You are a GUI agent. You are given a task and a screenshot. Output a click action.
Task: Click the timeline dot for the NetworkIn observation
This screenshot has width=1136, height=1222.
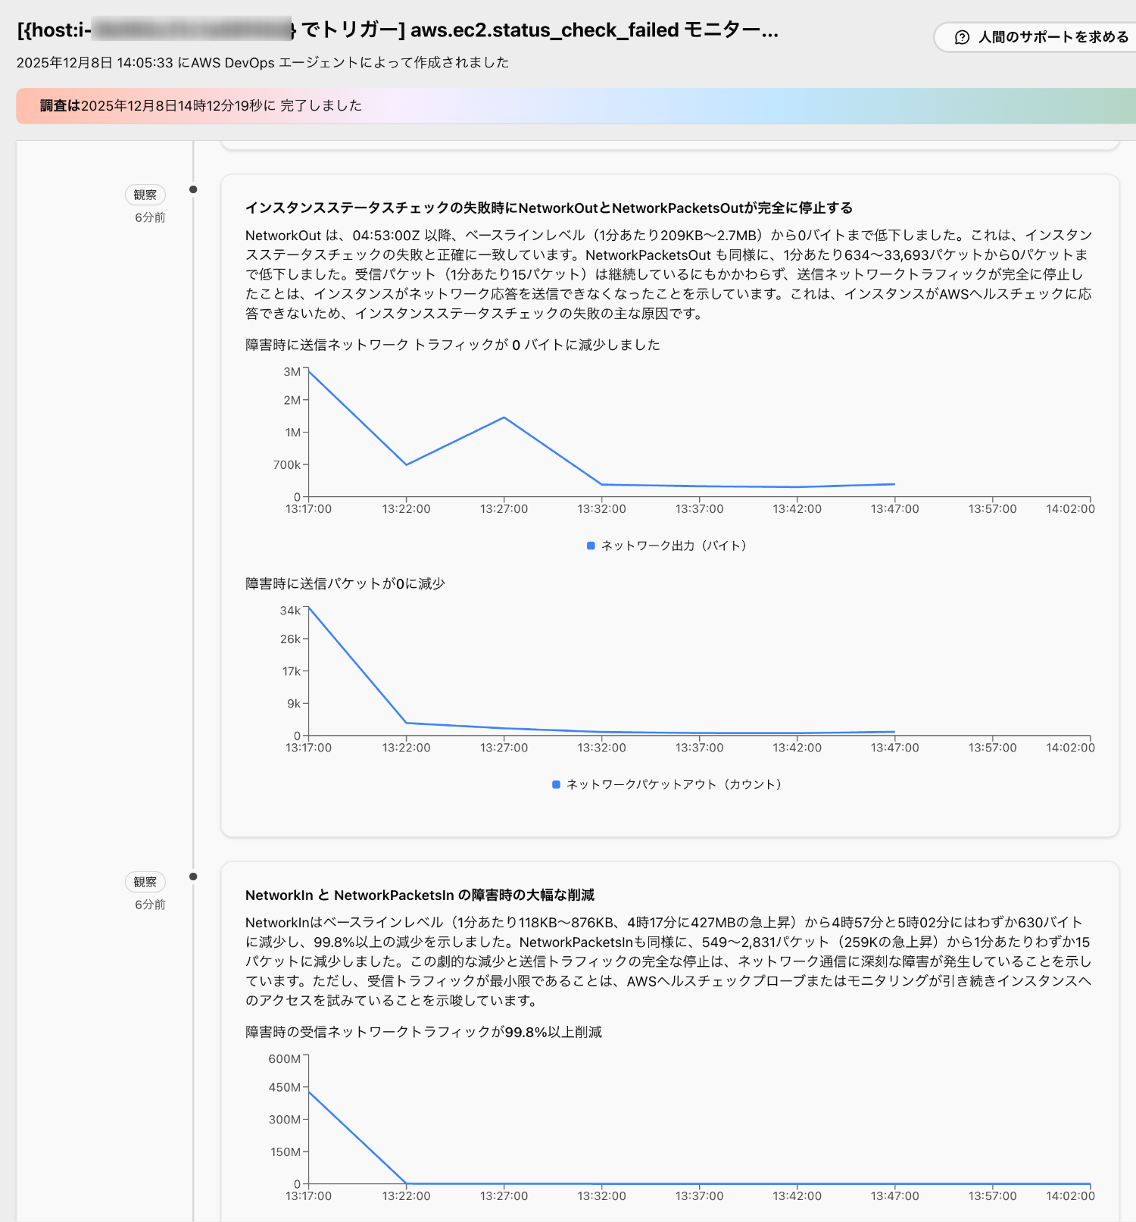click(193, 877)
